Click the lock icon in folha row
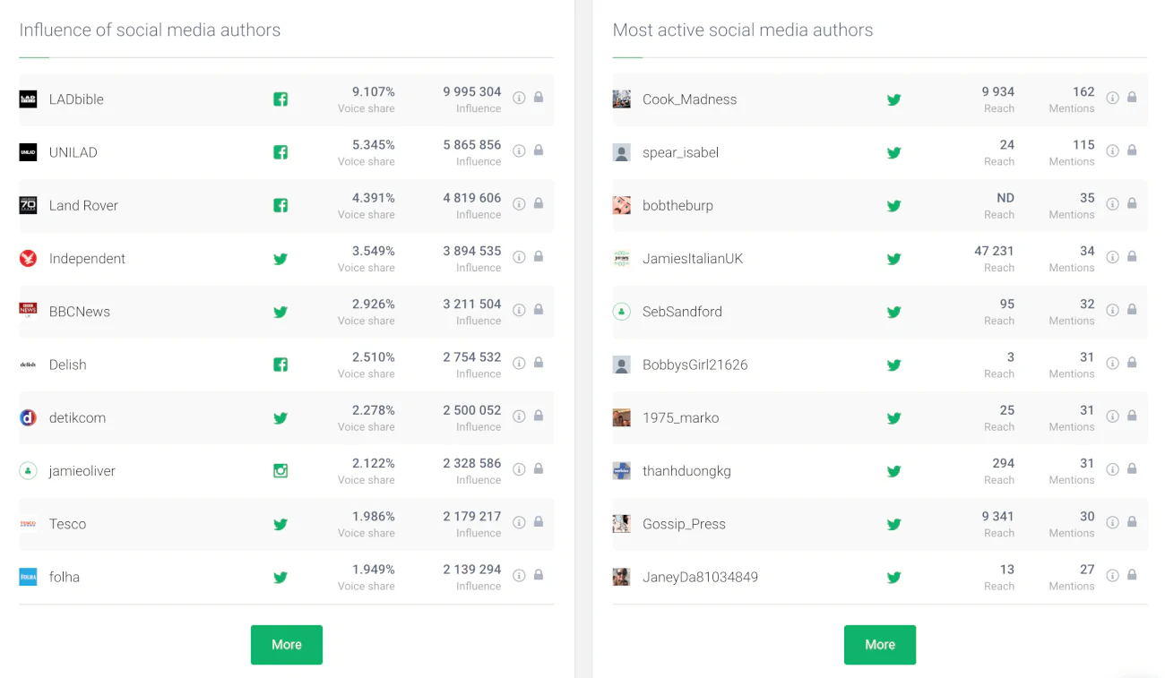Viewport: 1165px width, 678px height. pos(539,575)
